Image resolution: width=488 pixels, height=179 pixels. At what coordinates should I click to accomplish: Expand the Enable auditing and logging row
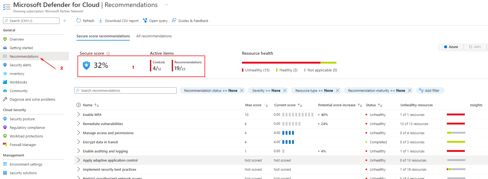point(78,151)
